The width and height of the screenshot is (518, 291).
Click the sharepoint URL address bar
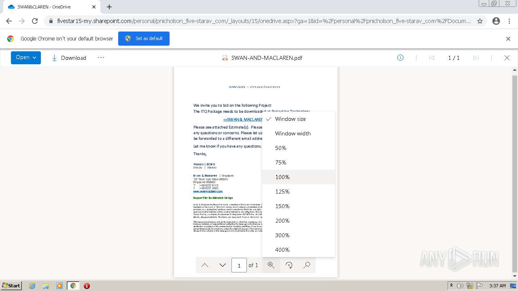pyautogui.click(x=263, y=21)
